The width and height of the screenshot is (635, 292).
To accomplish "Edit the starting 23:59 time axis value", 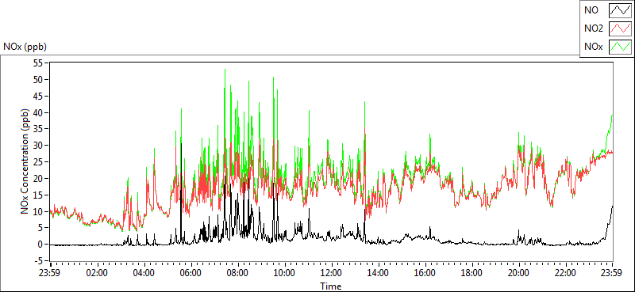I will pyautogui.click(x=50, y=273).
